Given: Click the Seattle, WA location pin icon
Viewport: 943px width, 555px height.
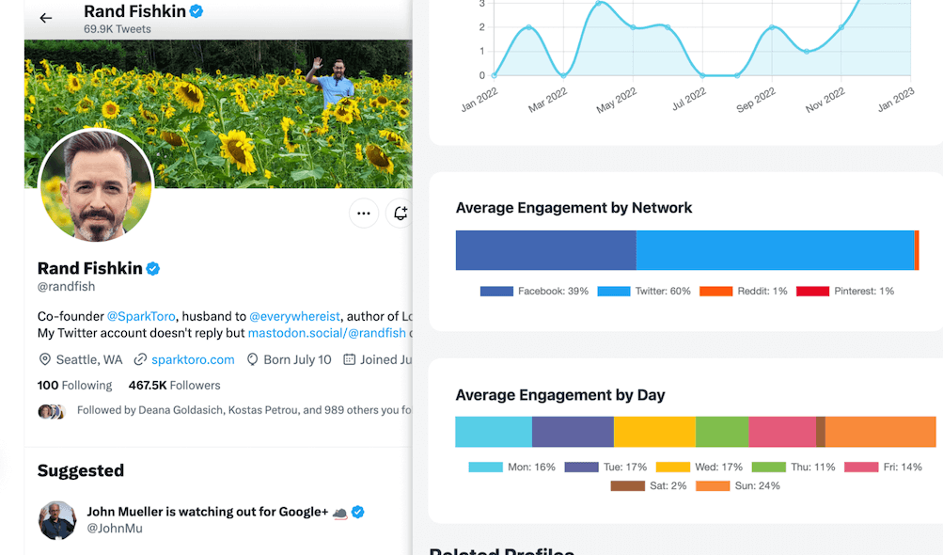Looking at the screenshot, I should [44, 359].
